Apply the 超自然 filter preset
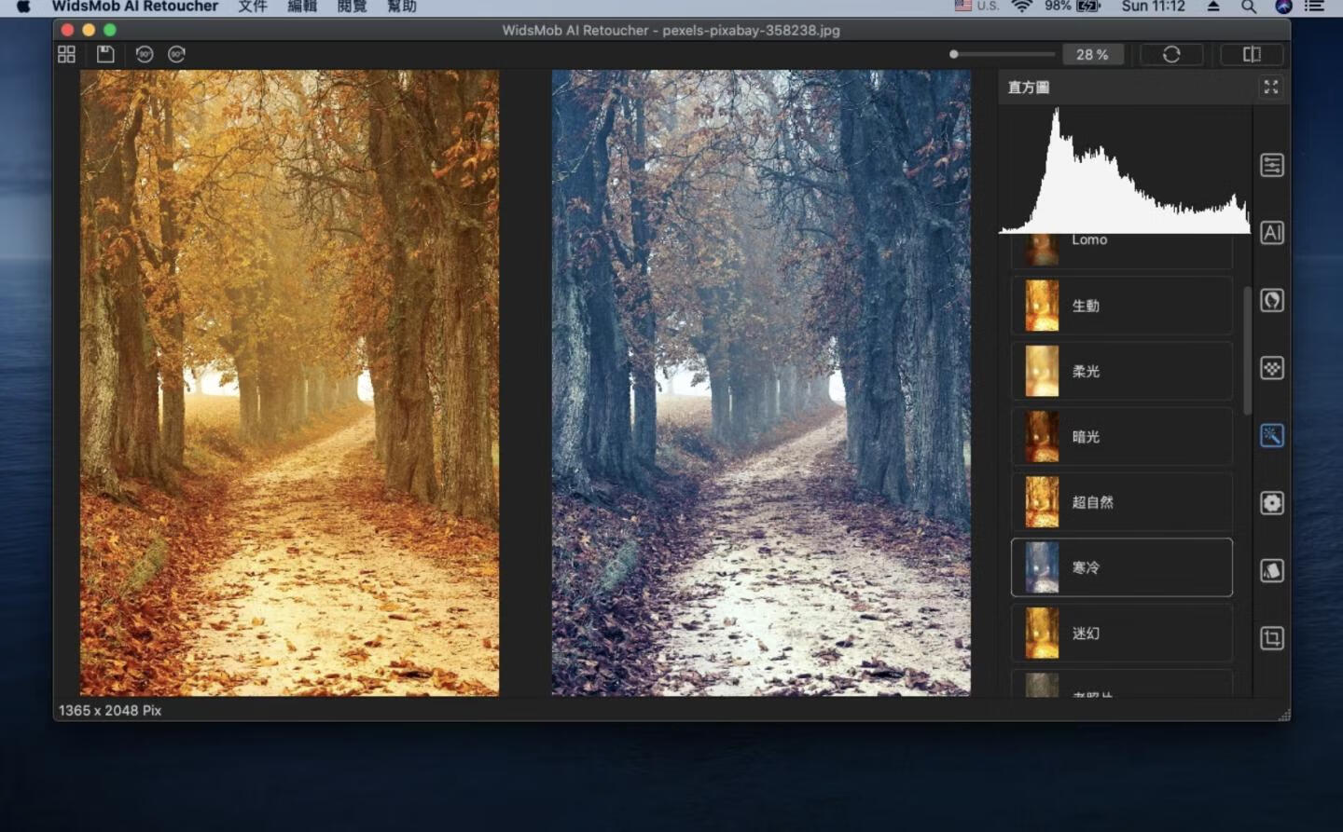Screen dimensions: 1343x832 tap(1122, 501)
